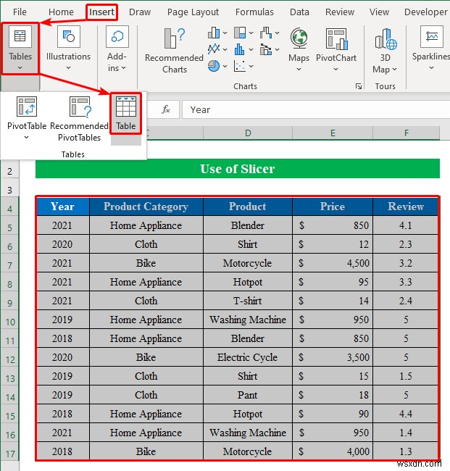This screenshot has width=450, height=471.
Task: Switch to the Review tab
Action: tap(340, 12)
